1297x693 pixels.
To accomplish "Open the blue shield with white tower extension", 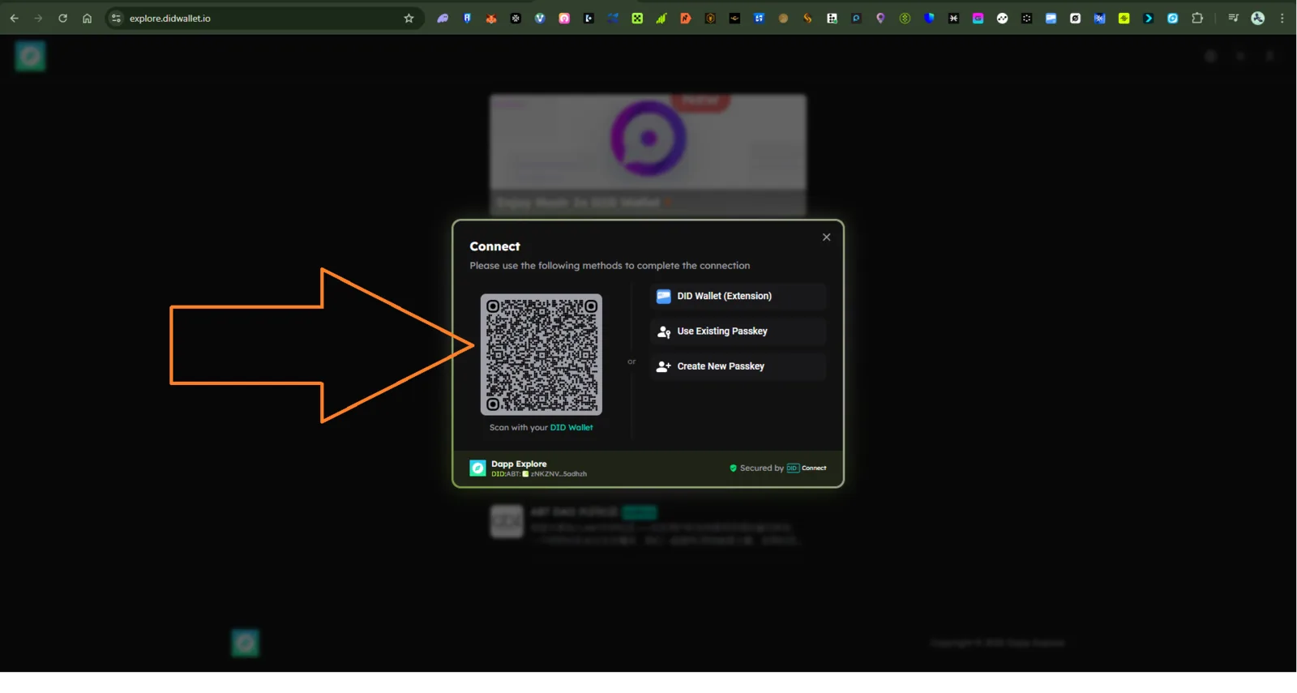I will click(467, 19).
